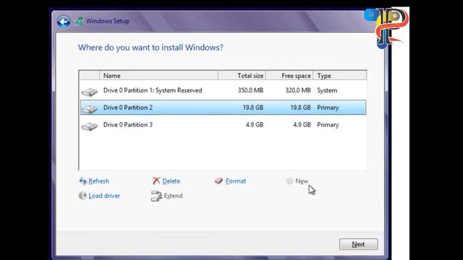The image size is (463, 260).
Task: Click the red X Delete icon
Action: coord(156,181)
